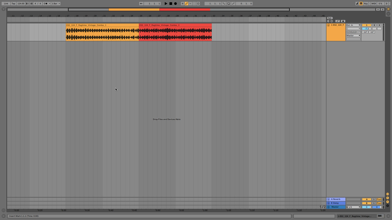Open the 1 Bar quantization menu

coord(56,3)
